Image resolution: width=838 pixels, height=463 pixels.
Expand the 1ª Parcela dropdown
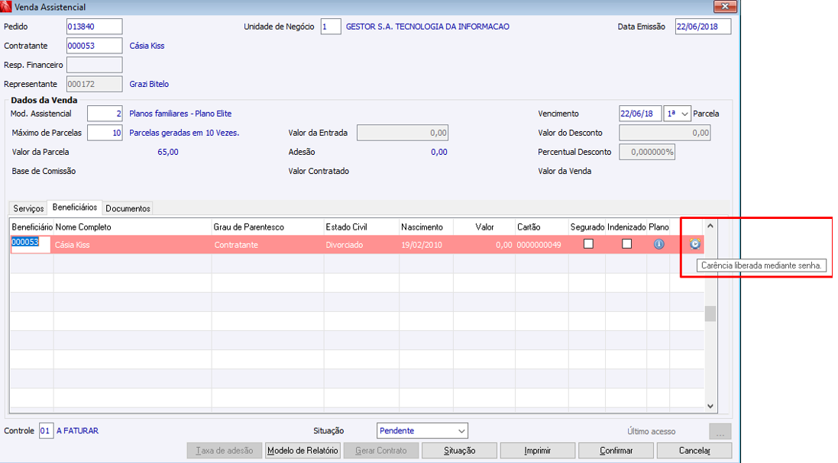pos(677,114)
